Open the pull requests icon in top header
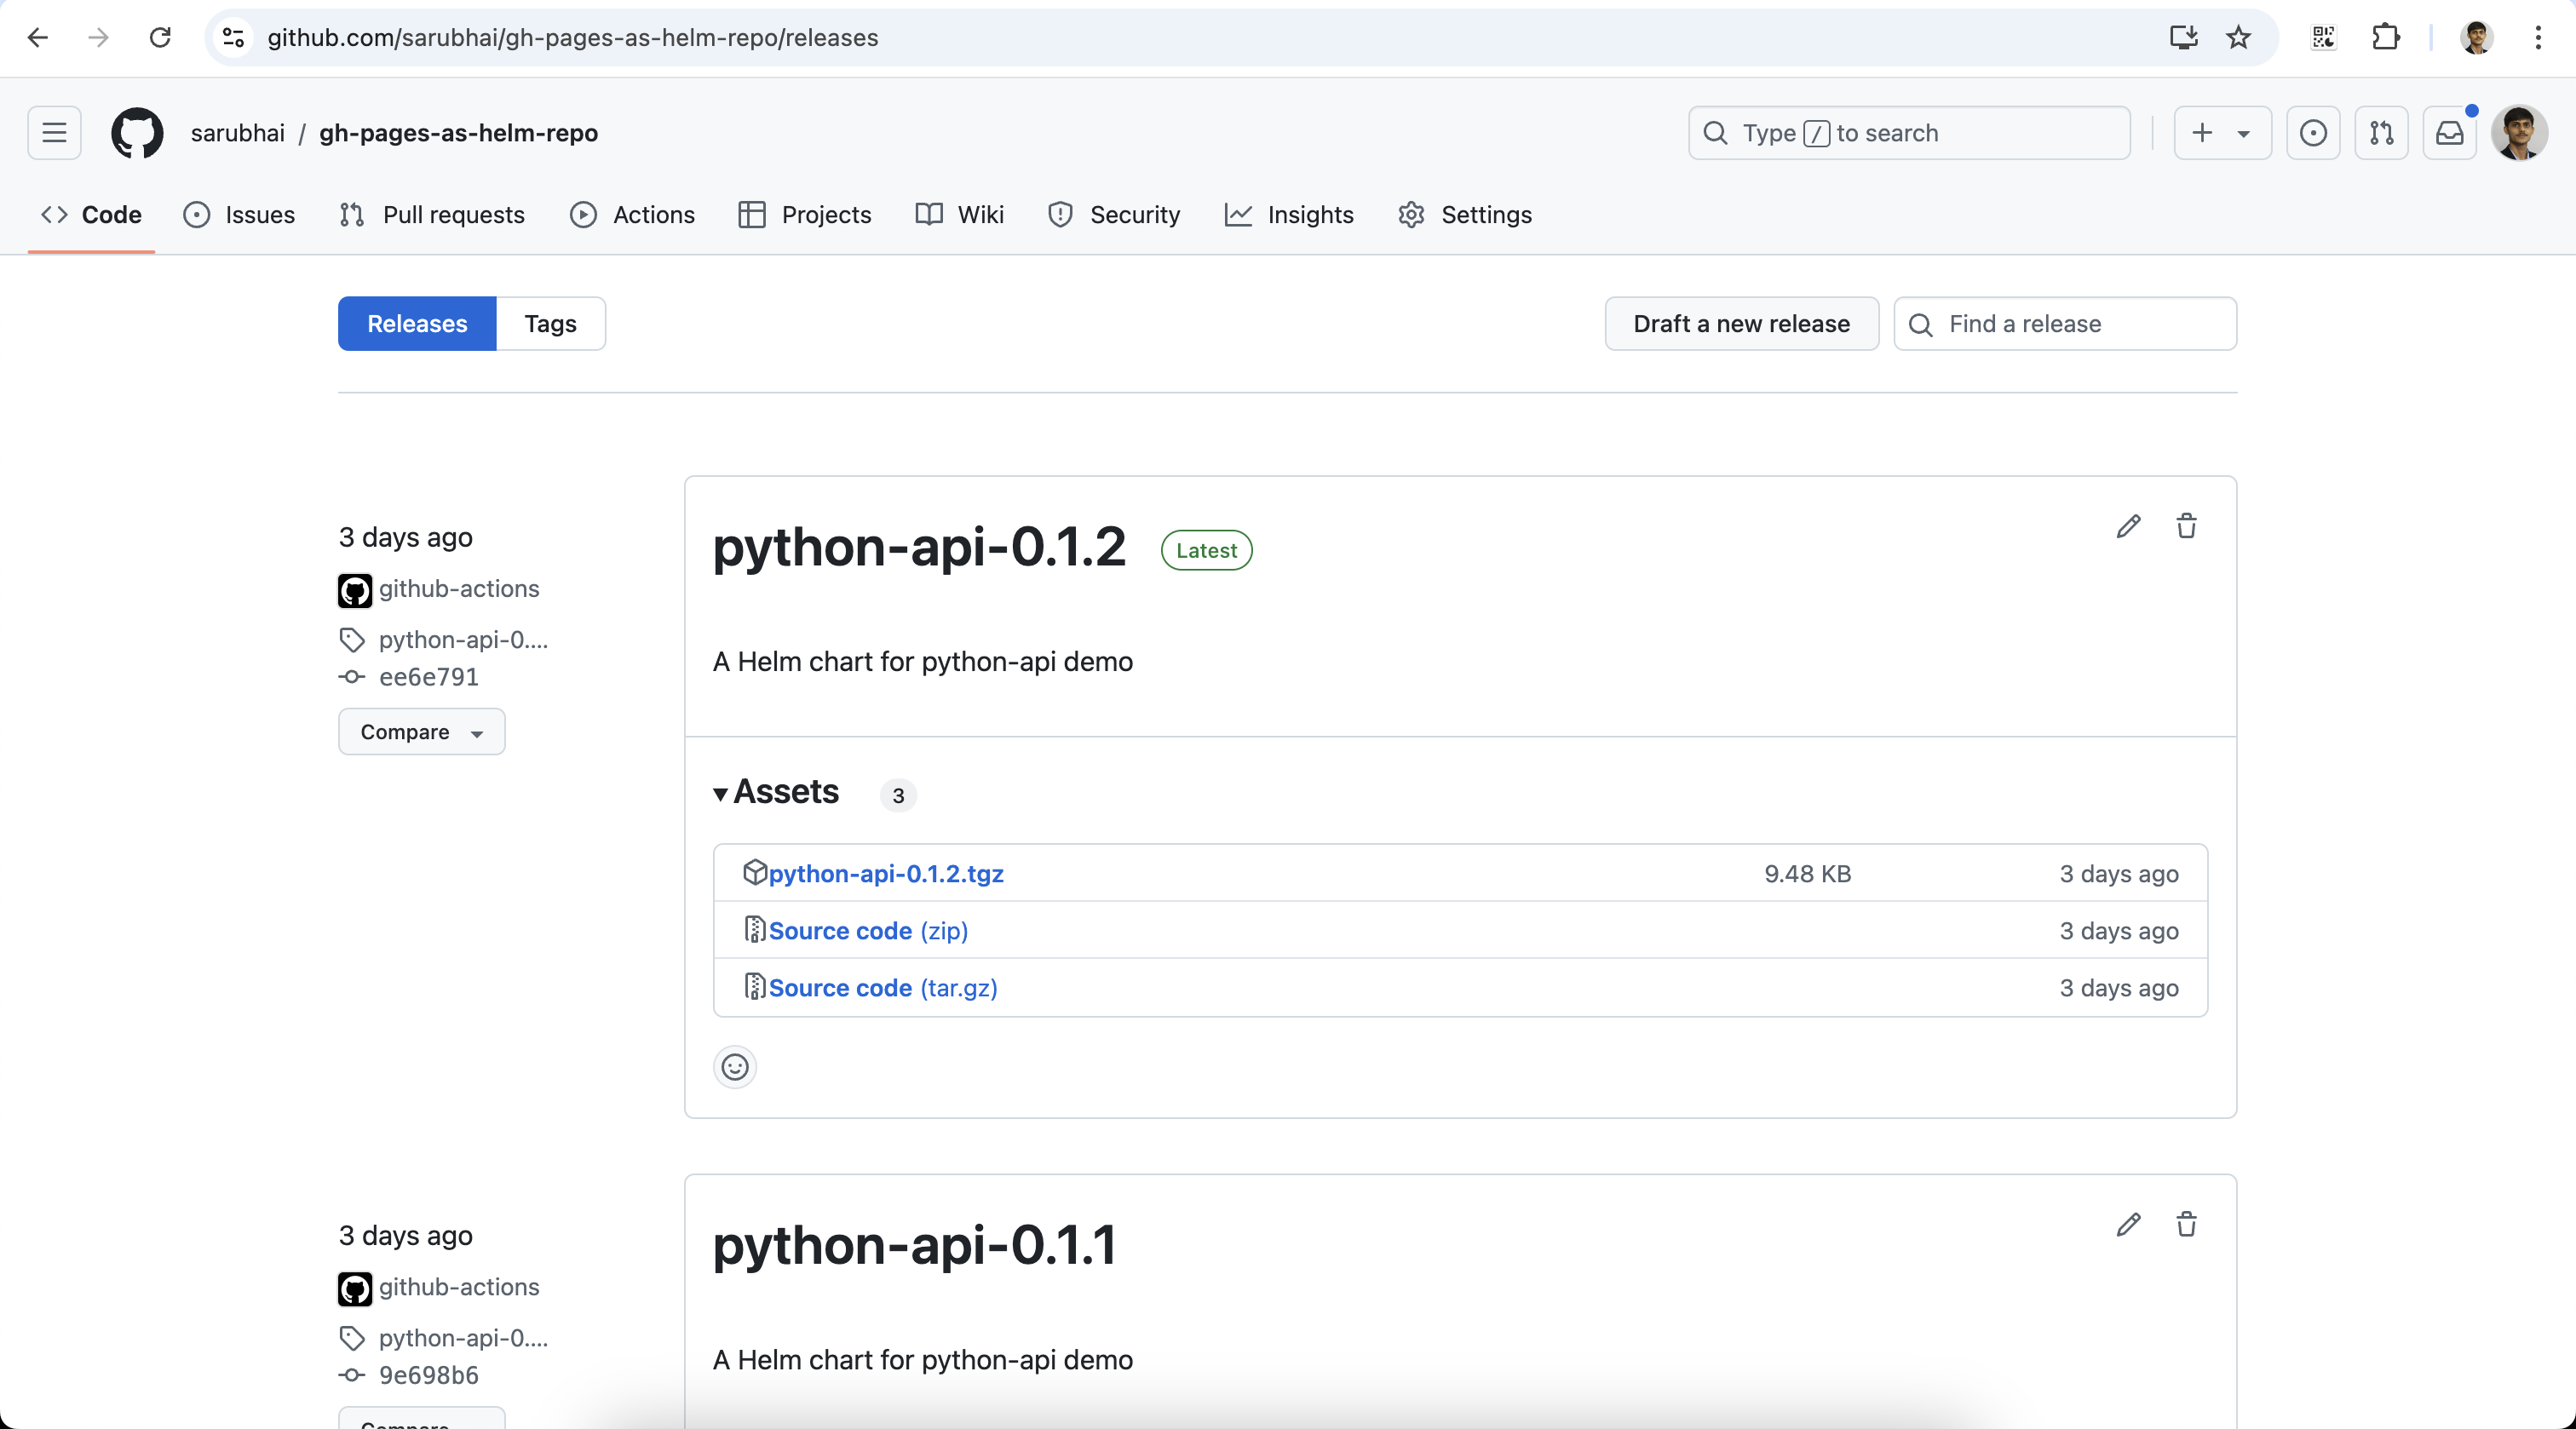This screenshot has height=1429, width=2576. pyautogui.click(x=2381, y=133)
